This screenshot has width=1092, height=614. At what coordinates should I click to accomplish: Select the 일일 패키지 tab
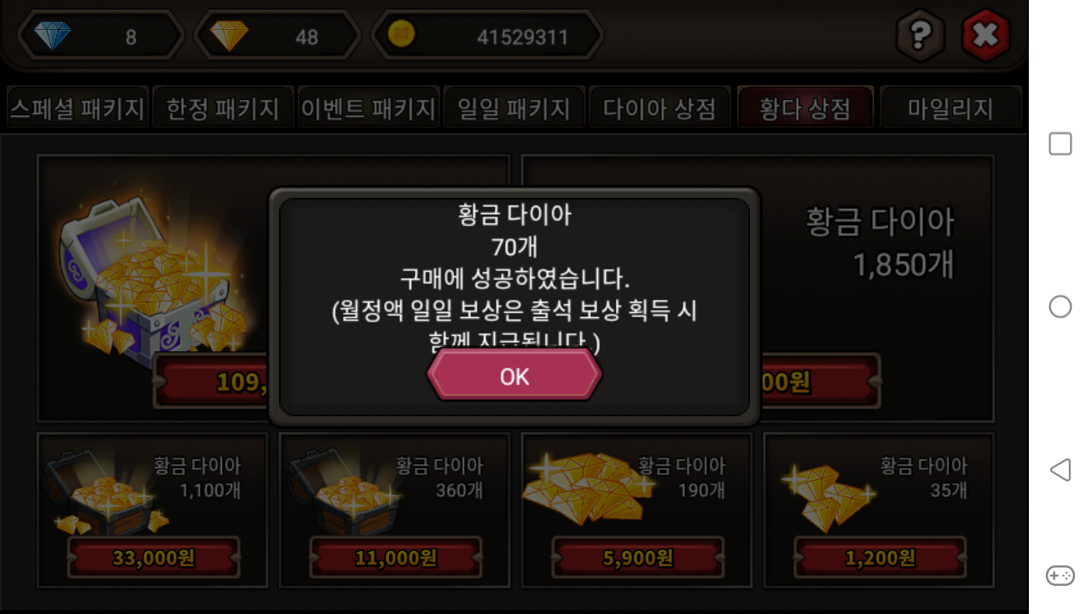[x=514, y=108]
